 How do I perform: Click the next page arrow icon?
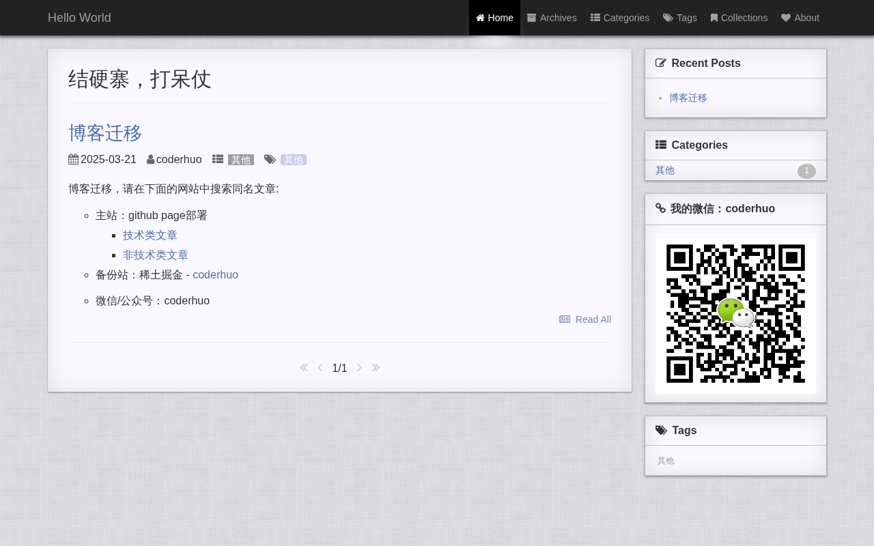pos(359,368)
